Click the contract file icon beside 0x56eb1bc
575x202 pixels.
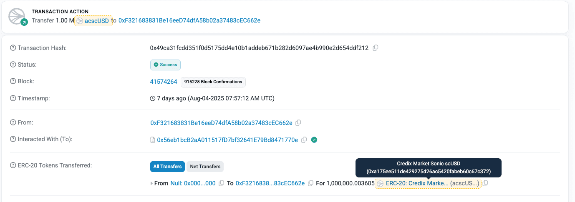coord(153,140)
